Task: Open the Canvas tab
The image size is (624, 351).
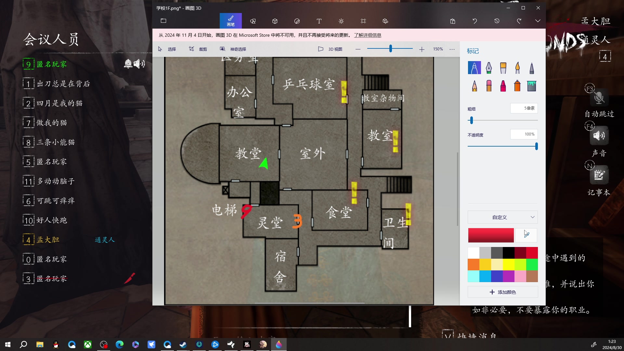Action: pos(363,21)
